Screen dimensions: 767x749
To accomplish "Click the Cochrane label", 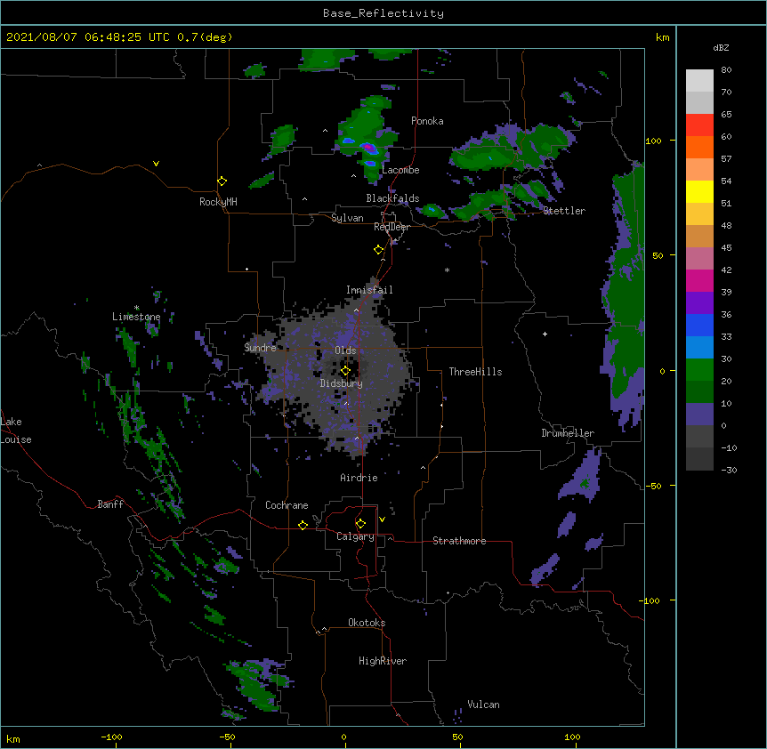I will click(x=287, y=505).
